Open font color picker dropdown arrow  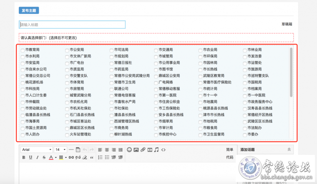[56, 158]
